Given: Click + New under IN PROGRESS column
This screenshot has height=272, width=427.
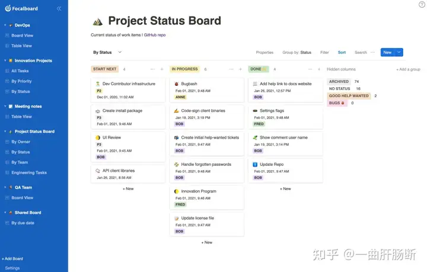Looking at the screenshot, I should click(x=207, y=242).
